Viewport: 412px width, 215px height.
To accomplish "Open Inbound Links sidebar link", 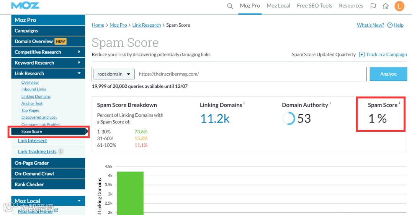I will 34,89.
